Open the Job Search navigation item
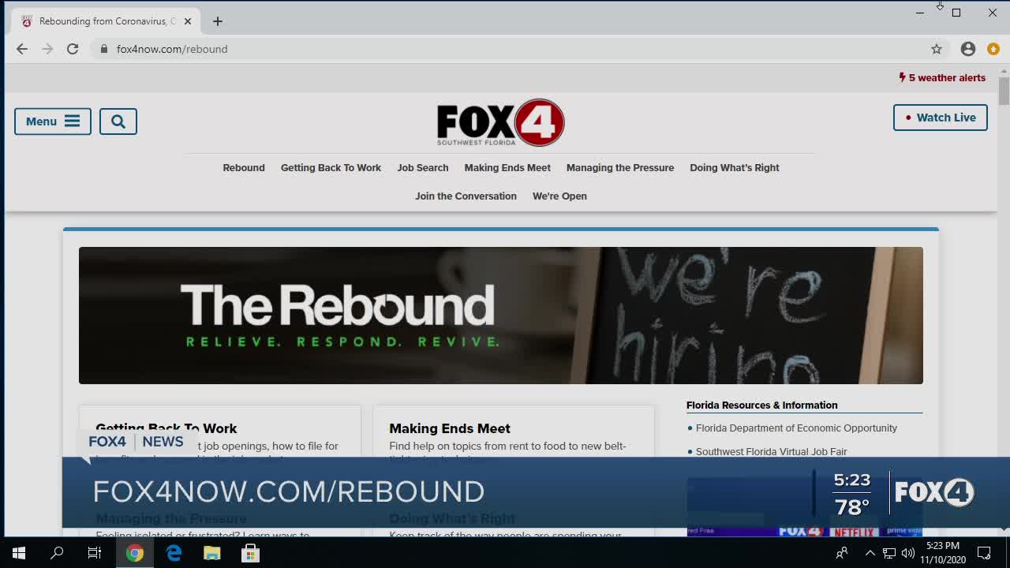 [x=423, y=167]
